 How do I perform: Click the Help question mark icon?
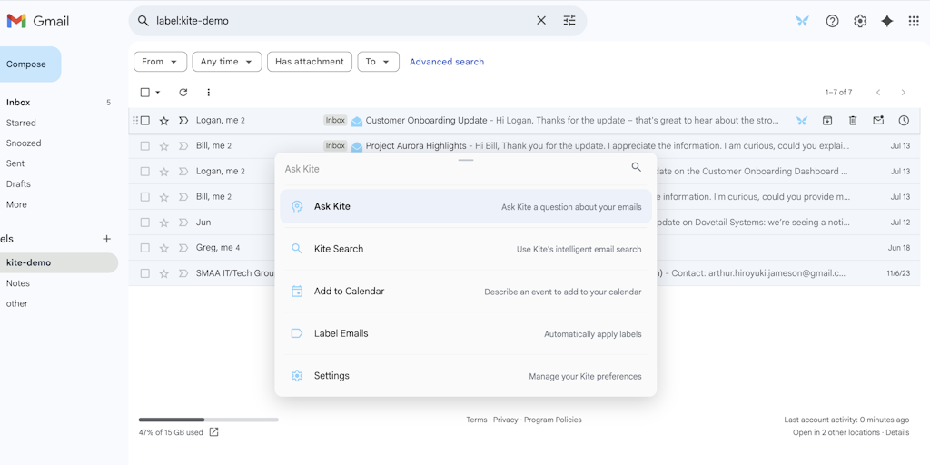click(x=832, y=21)
